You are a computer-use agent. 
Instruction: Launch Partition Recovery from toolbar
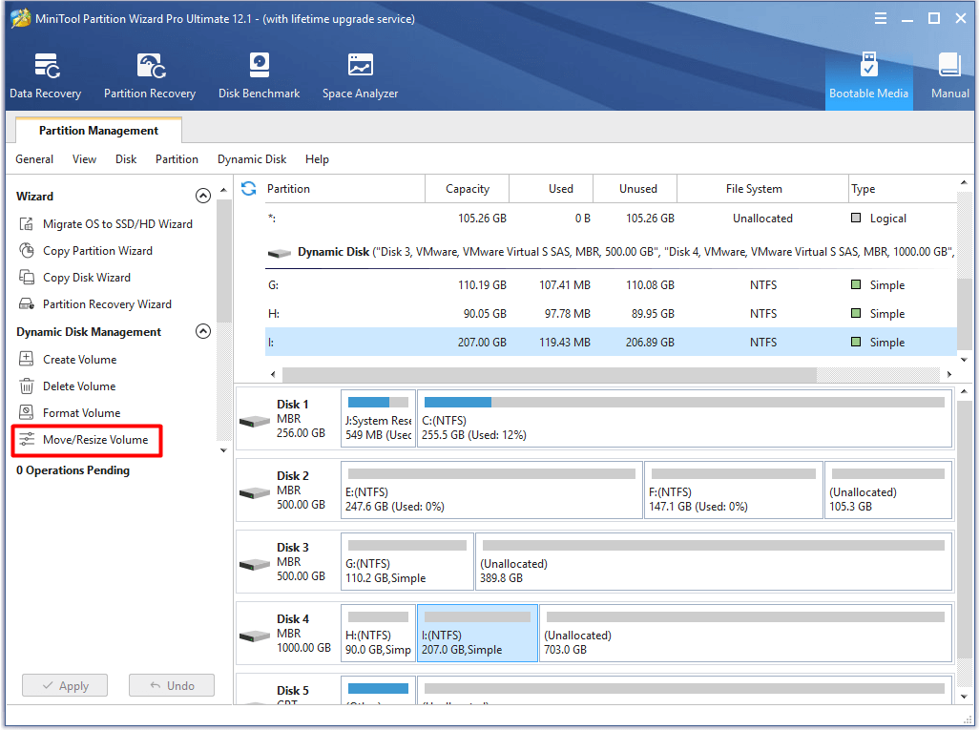point(150,76)
